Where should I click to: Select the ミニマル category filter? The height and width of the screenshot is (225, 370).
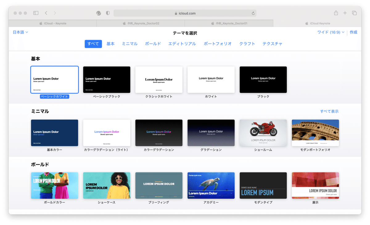pyautogui.click(x=129, y=44)
